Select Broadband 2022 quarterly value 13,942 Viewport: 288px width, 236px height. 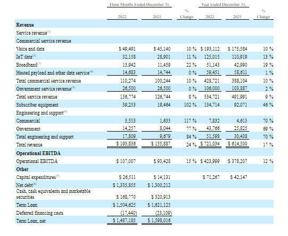(129, 65)
